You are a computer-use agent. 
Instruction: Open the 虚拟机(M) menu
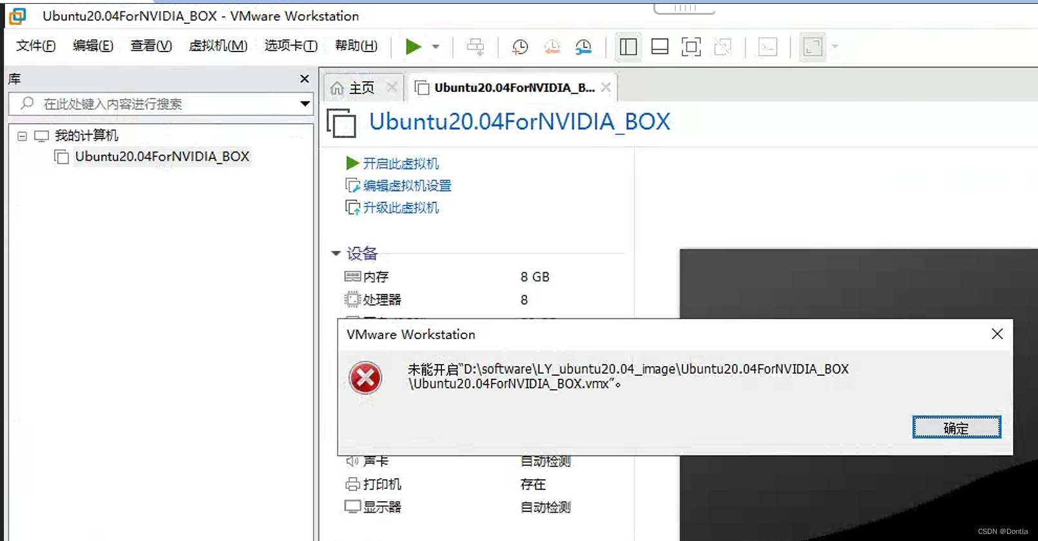[x=218, y=46]
